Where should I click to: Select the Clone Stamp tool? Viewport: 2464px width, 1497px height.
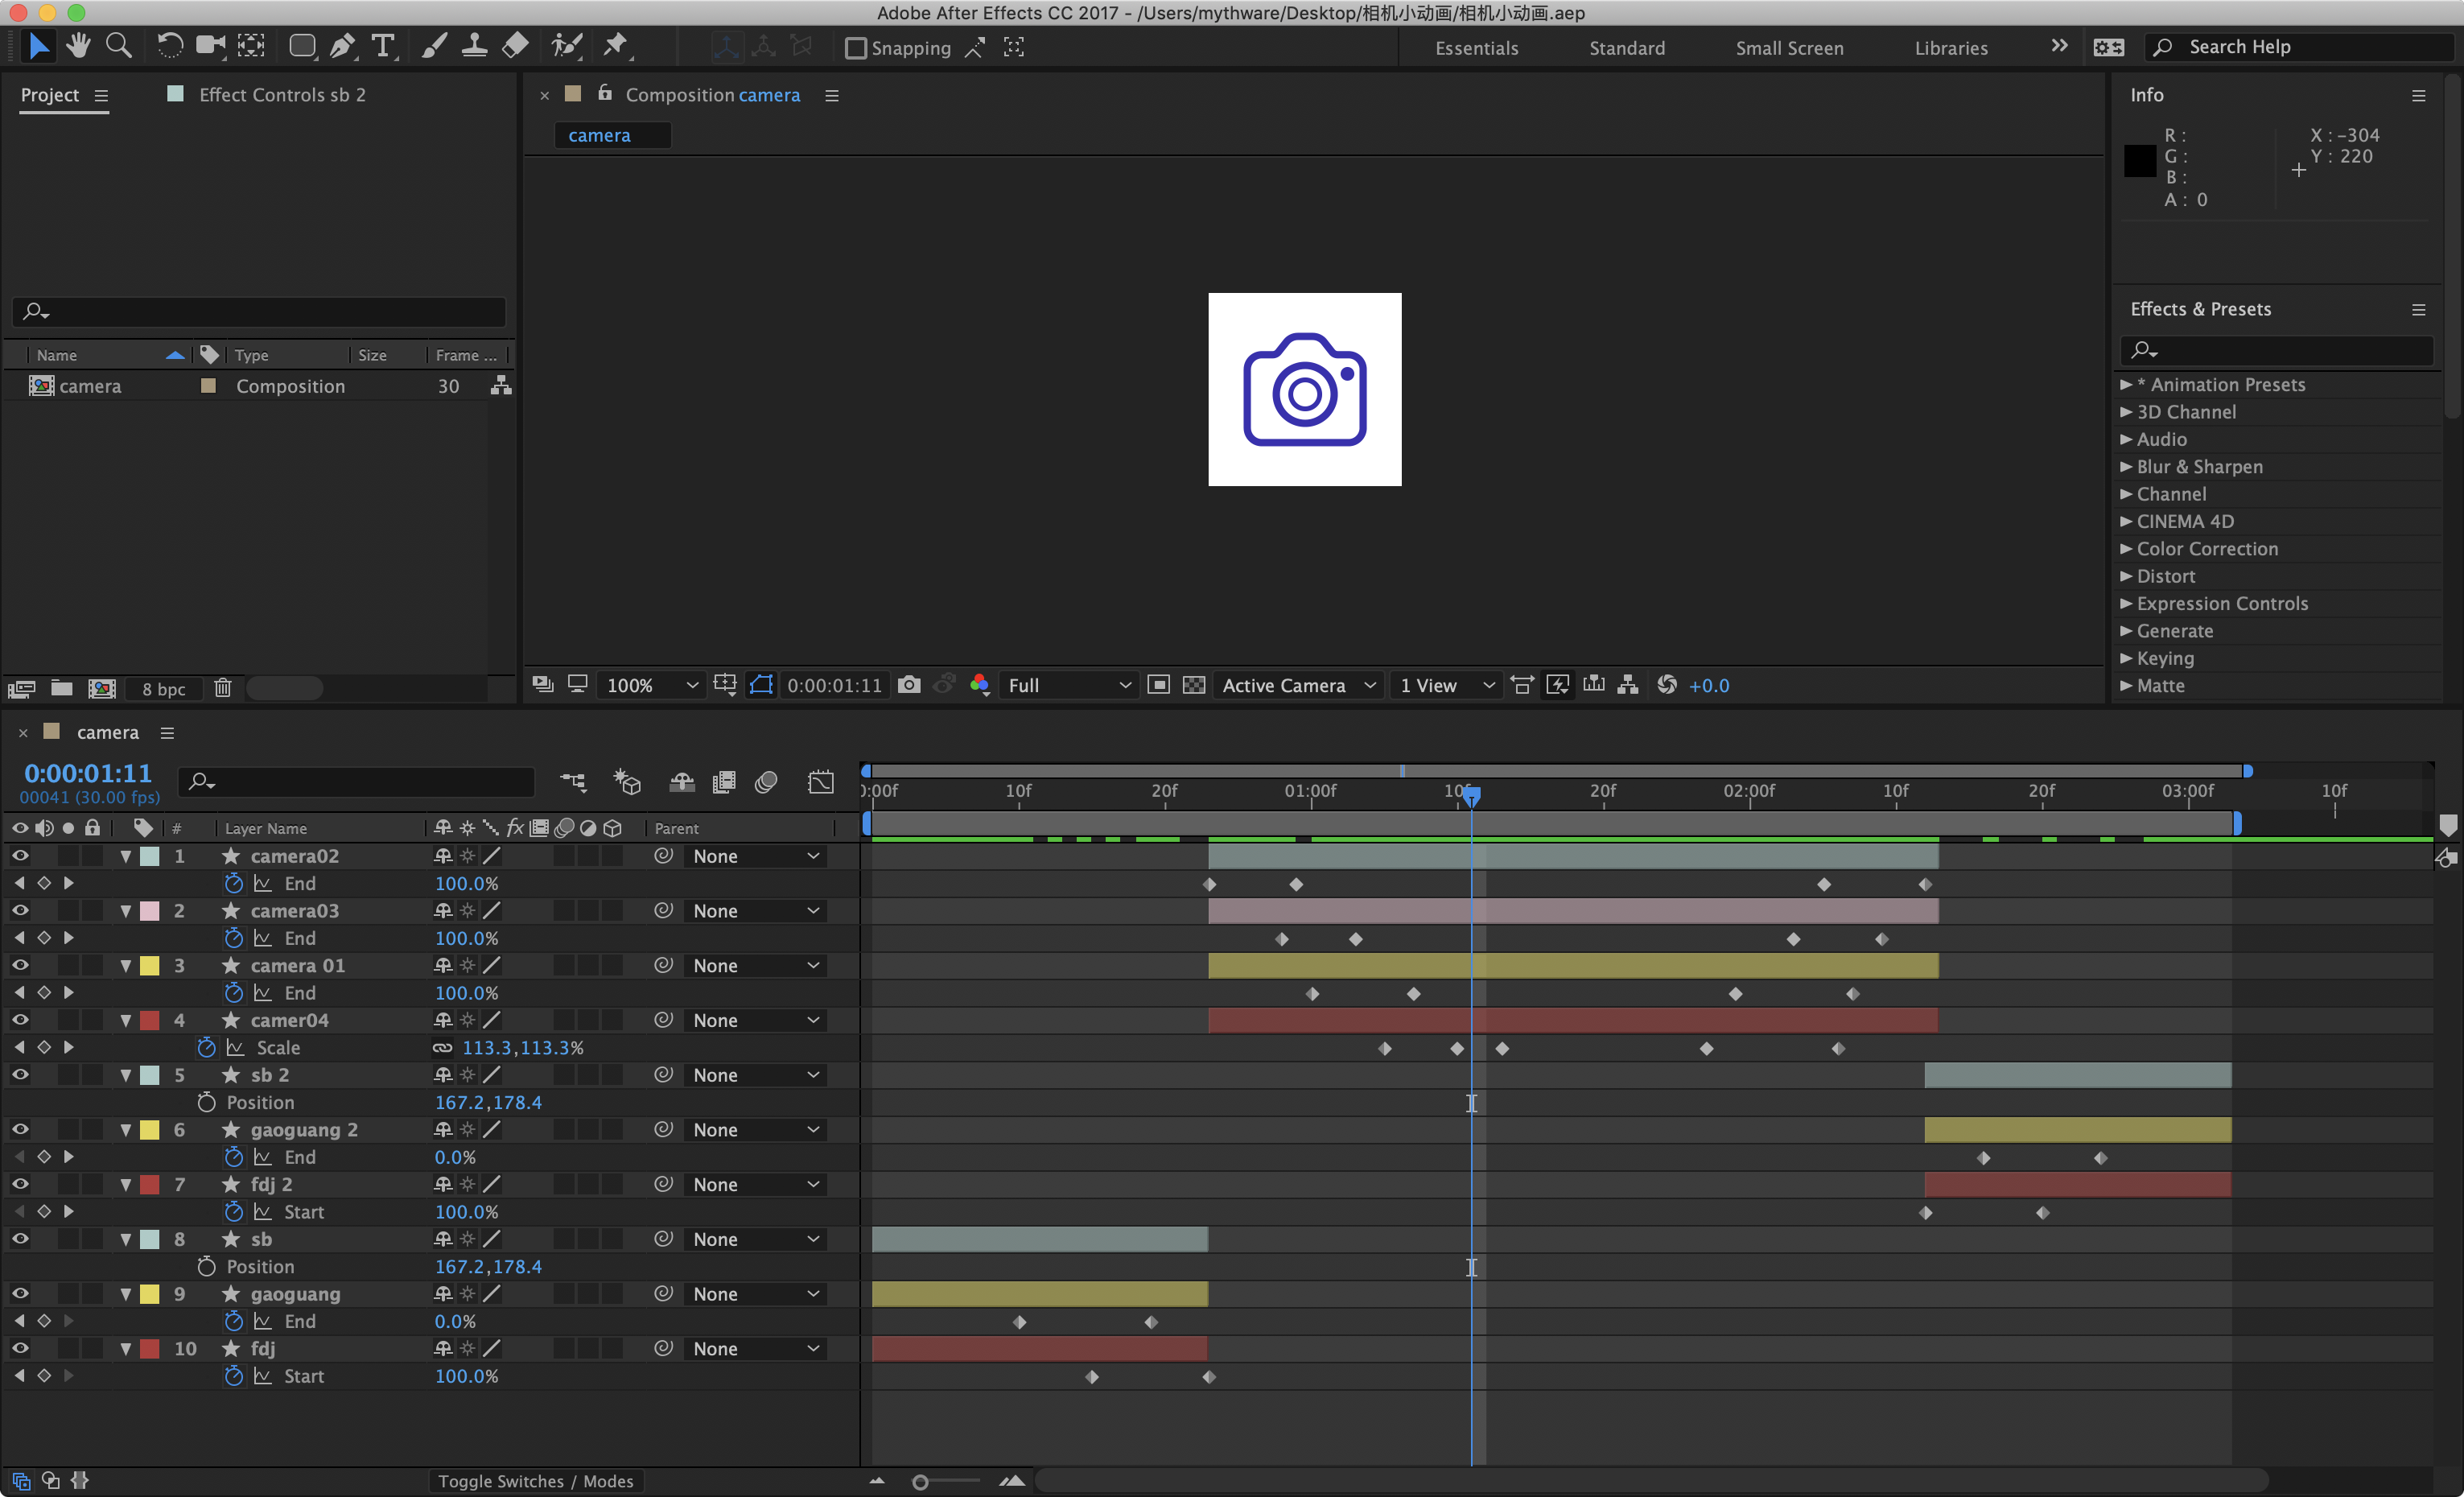click(x=474, y=46)
